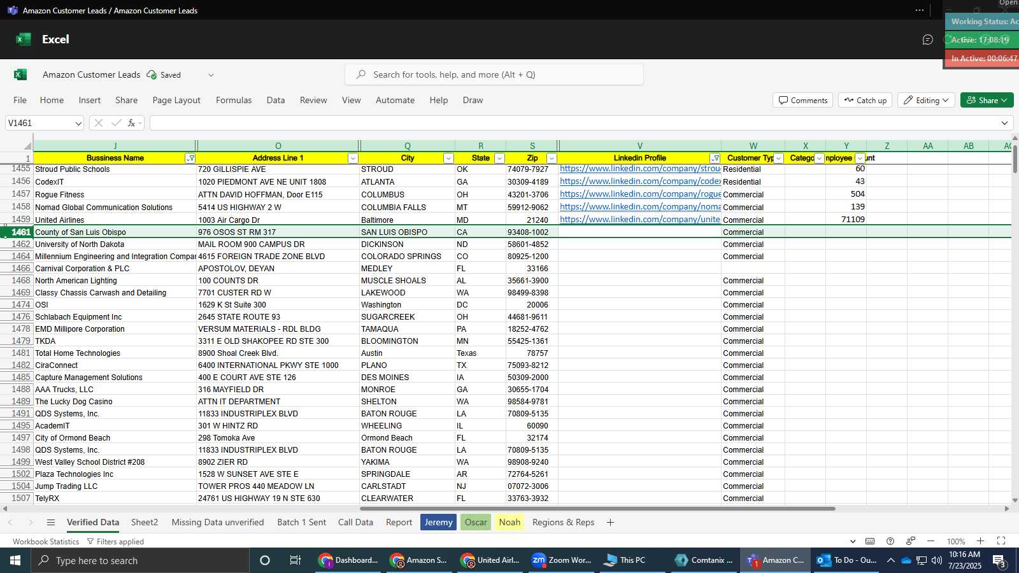This screenshot has height=573, width=1019.
Task: Switch to the Batch 1 Sent sheet
Action: pyautogui.click(x=302, y=522)
